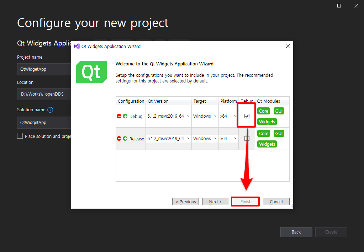Click the Core module tag in Release row

point(264,134)
